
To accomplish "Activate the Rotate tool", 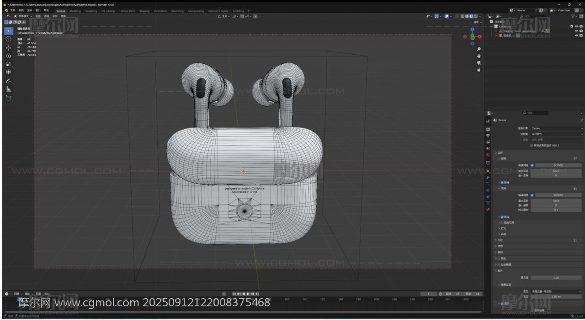I will point(8,56).
